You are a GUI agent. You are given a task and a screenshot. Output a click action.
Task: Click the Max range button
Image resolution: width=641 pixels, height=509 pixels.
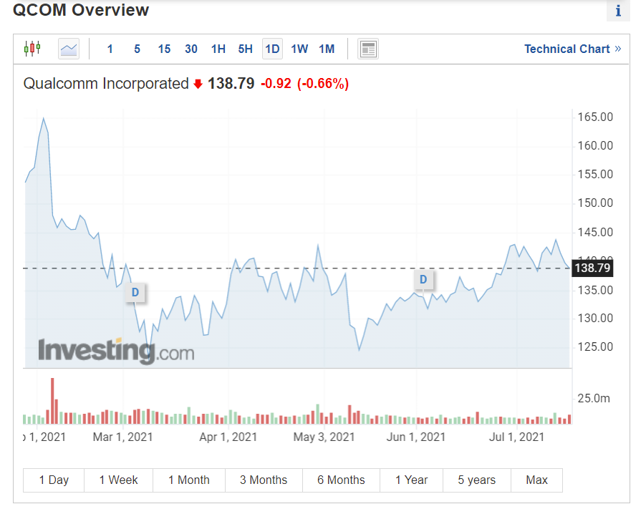pos(536,480)
